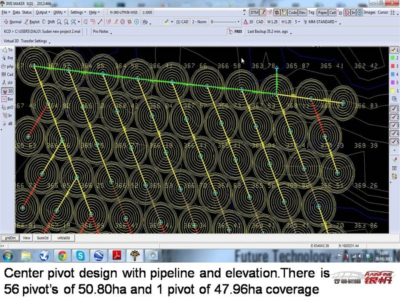The height and width of the screenshot is (300, 400).
Task: Click the Transfer Settings button
Action: (34, 41)
